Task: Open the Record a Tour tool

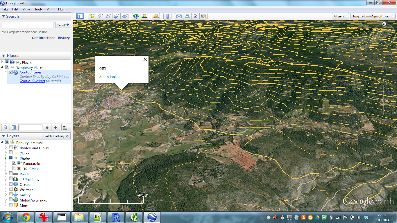Action: tap(124, 16)
